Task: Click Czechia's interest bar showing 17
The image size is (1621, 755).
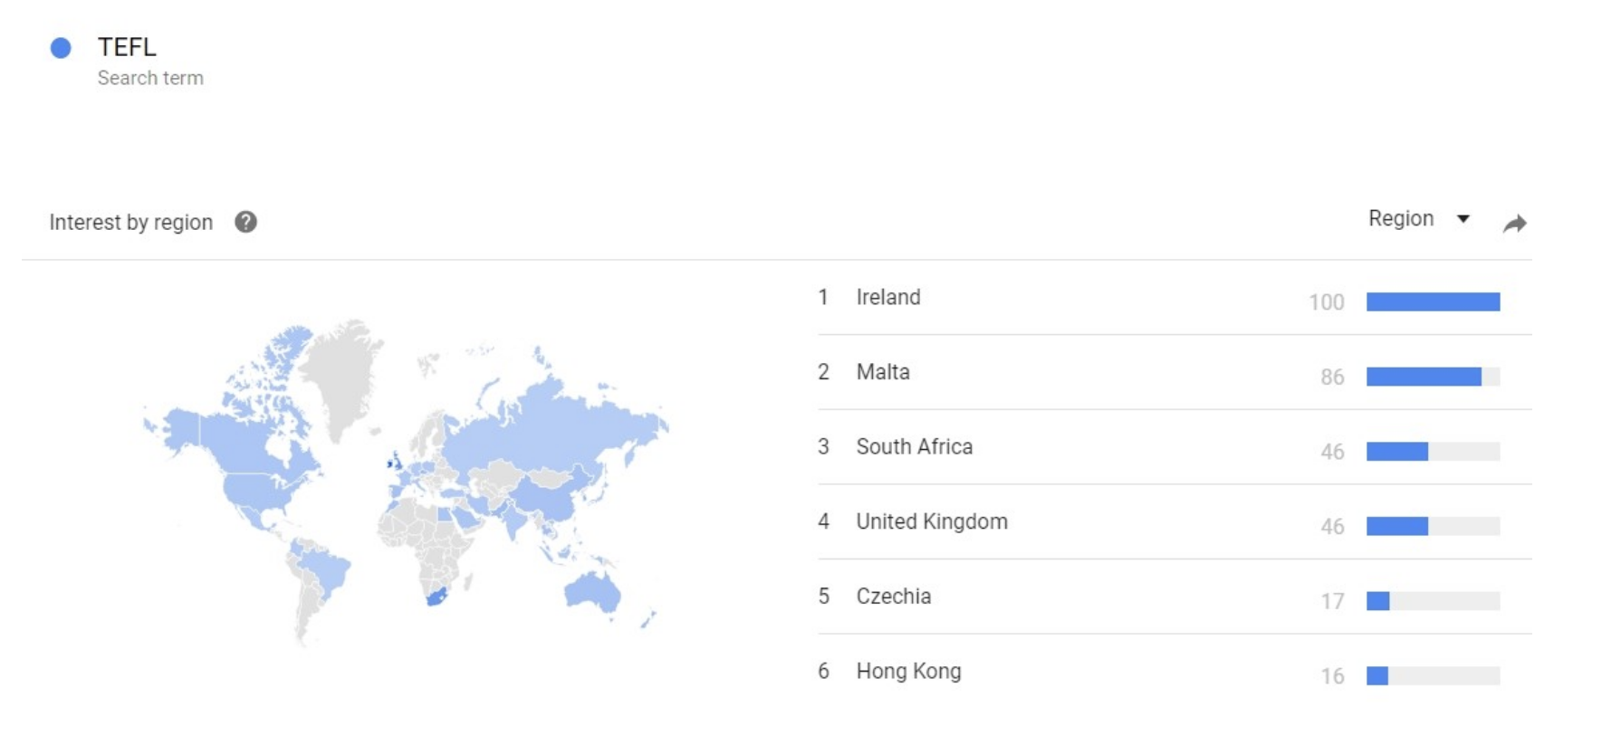Action: click(x=1378, y=601)
